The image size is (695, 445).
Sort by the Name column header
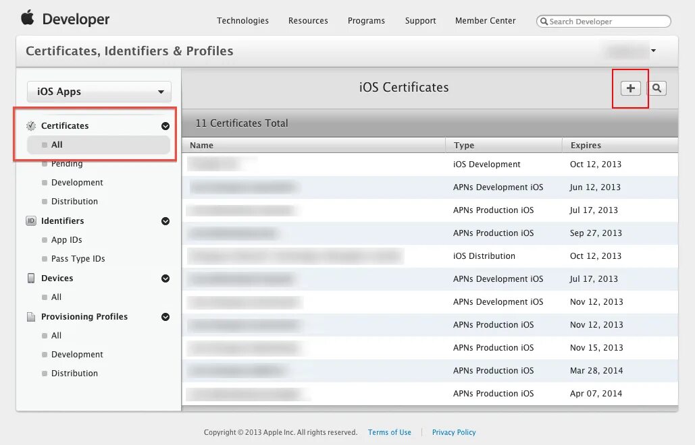314,145
